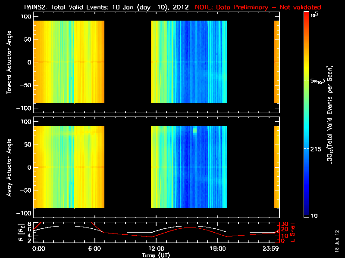Click the 12:00 time tick label

click(156, 249)
